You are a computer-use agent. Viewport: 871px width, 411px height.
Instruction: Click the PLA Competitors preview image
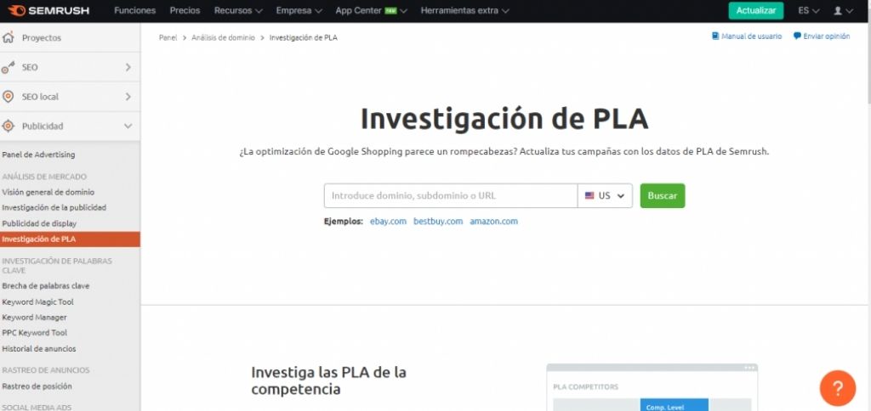pyautogui.click(x=652, y=388)
